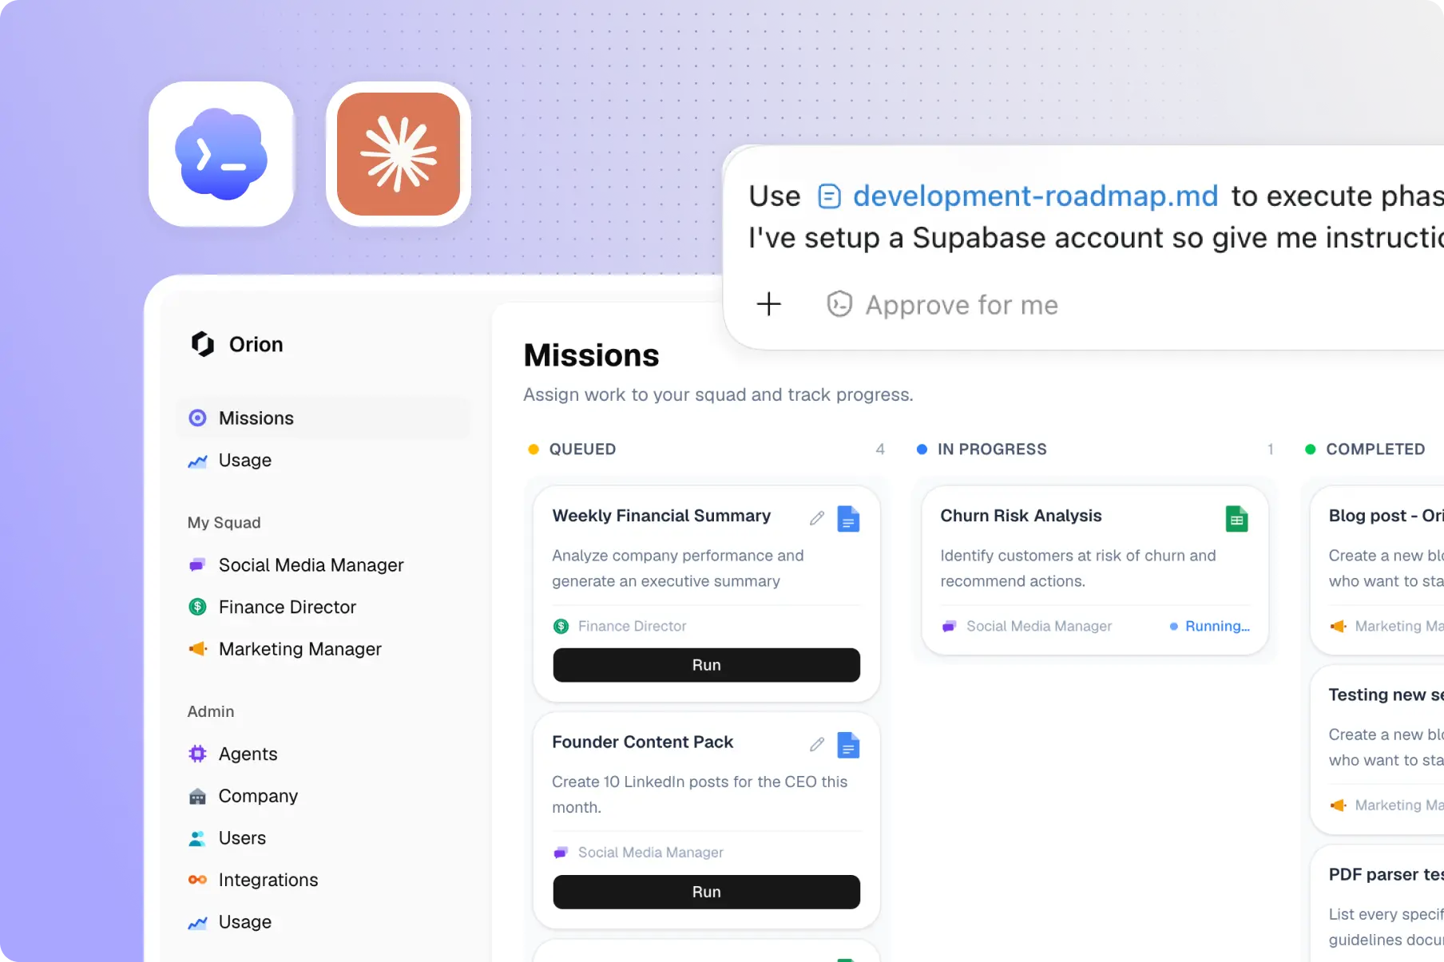Click the chart icon beside Admin Usage

pyautogui.click(x=197, y=922)
